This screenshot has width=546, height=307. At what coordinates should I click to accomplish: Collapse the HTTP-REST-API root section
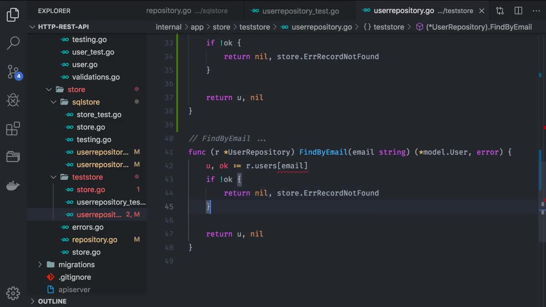pyautogui.click(x=32, y=26)
